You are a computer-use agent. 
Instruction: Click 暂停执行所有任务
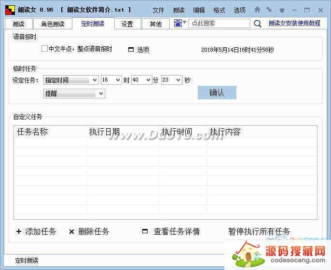click(x=259, y=232)
